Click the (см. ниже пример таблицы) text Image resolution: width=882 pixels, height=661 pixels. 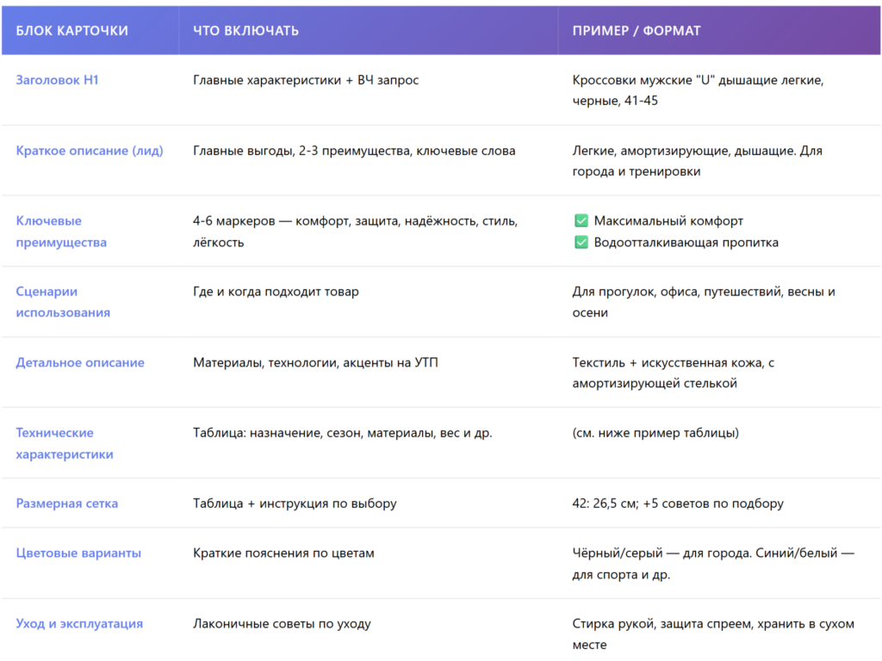coord(655,433)
